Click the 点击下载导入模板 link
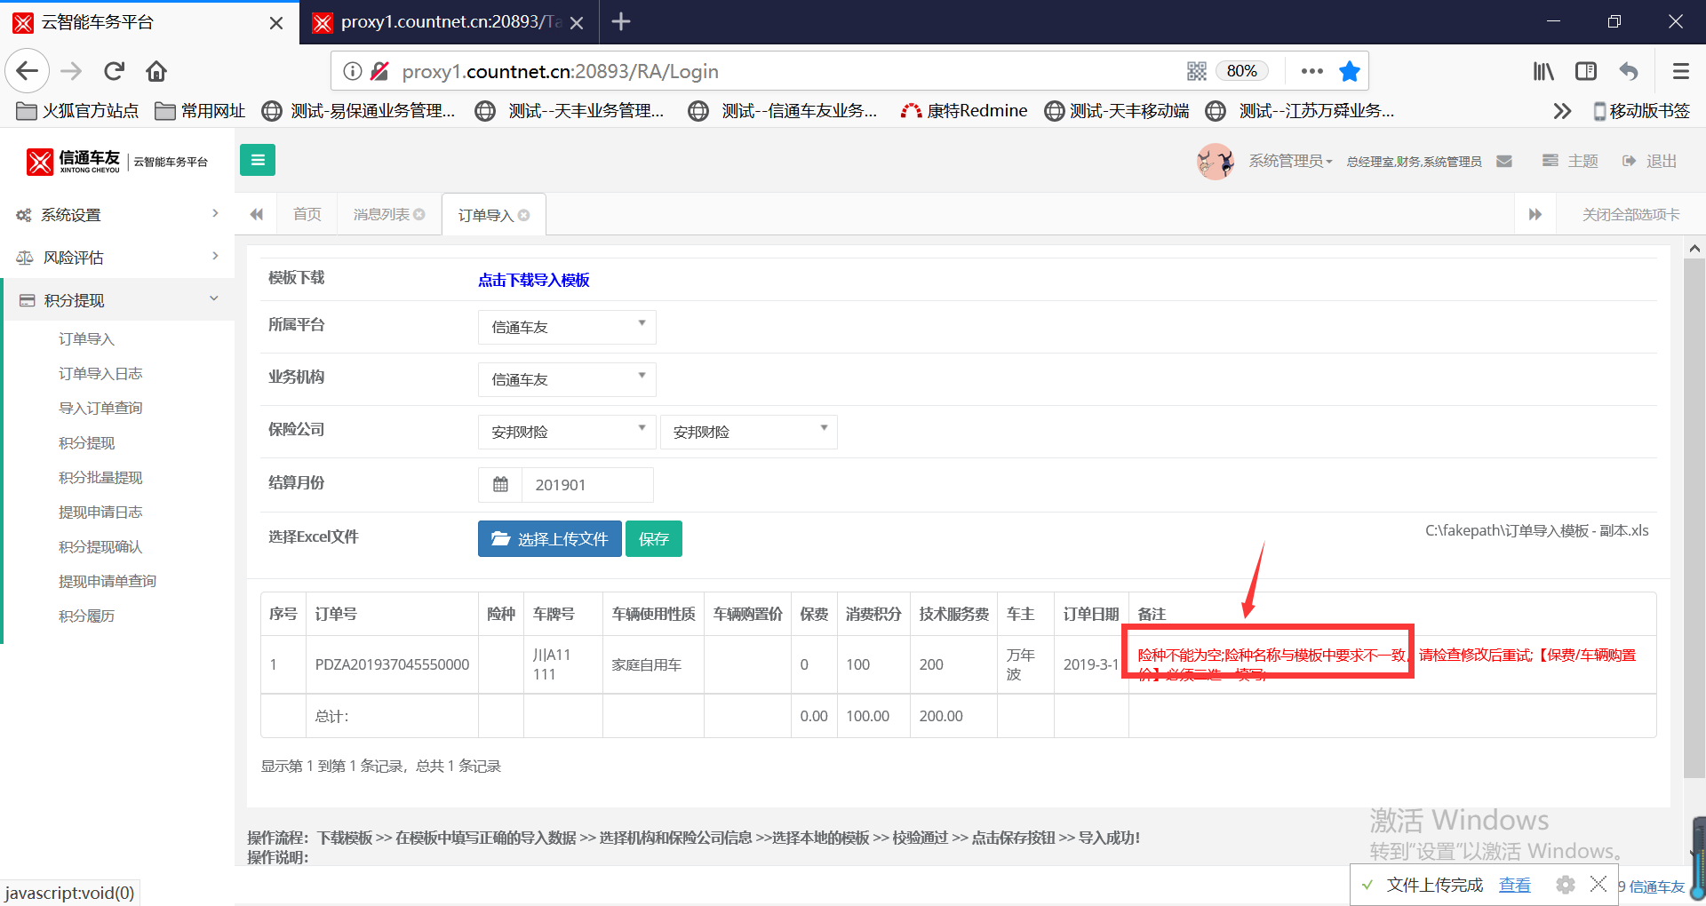This screenshot has height=906, width=1706. 533,280
